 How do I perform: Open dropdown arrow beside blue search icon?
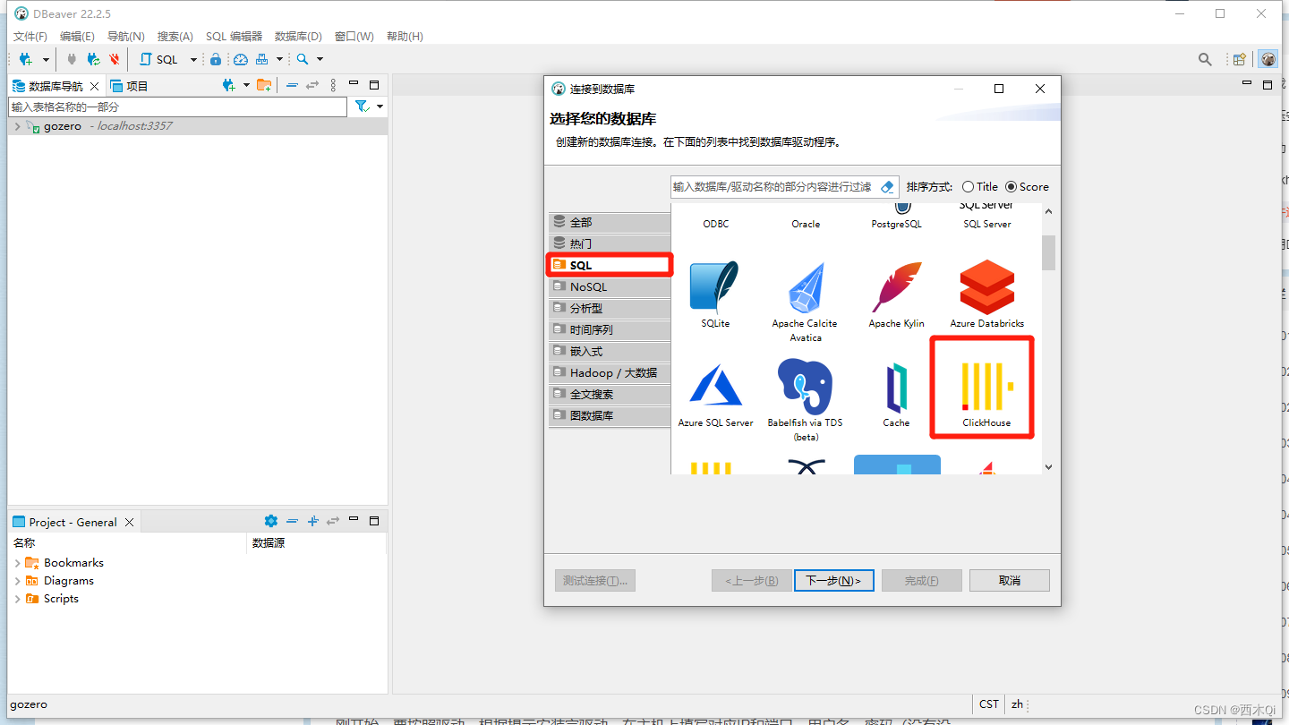point(320,60)
